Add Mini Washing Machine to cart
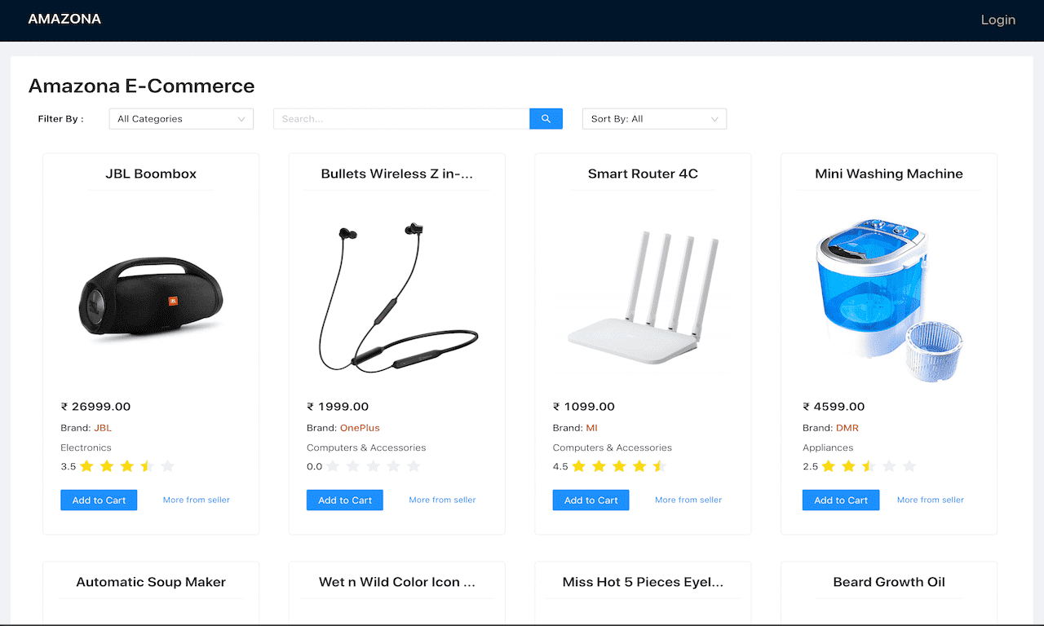Image resolution: width=1044 pixels, height=626 pixels. pyautogui.click(x=841, y=500)
